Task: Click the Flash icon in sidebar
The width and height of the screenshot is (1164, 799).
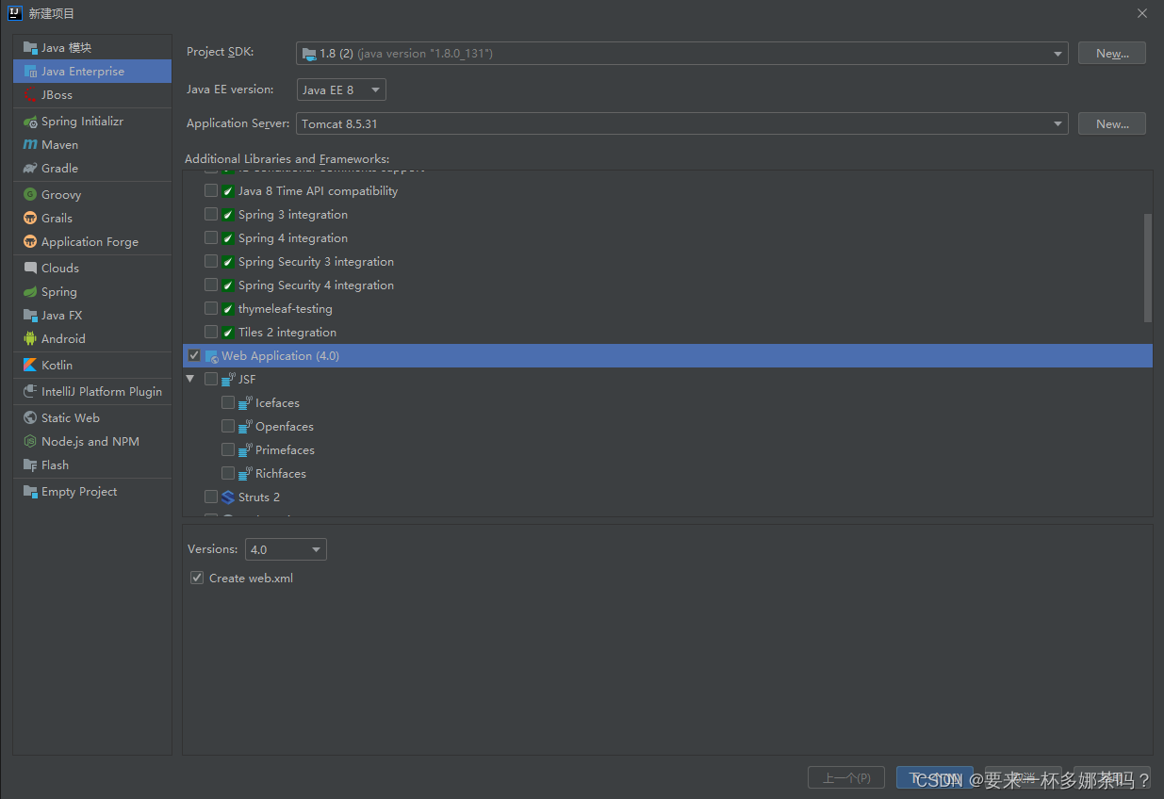Action: (x=30, y=465)
